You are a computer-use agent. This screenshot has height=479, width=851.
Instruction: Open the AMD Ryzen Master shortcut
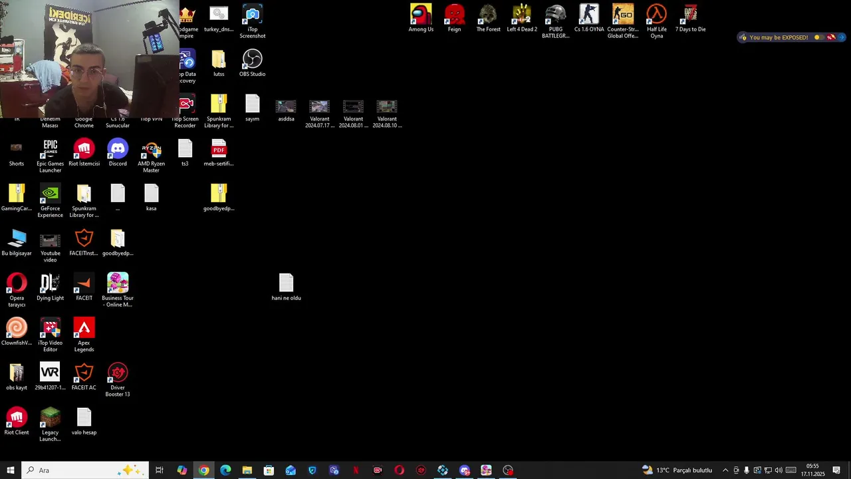point(152,156)
